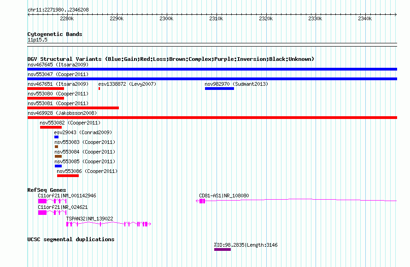
Task: Open the nsv469928 (Jakobsson2008) label
Action: pos(62,113)
